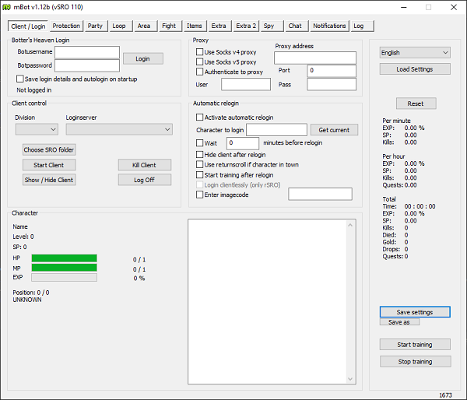This screenshot has width=467, height=400.
Task: Enable Save login details and autologin checkbox
Action: (20, 79)
